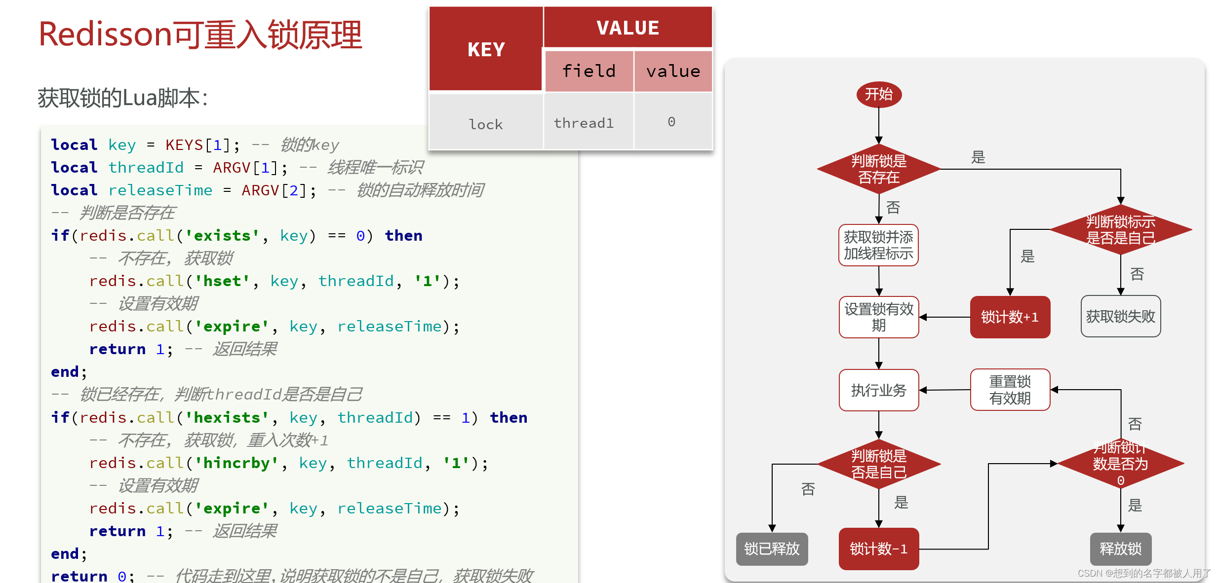Click the final 'return 0;' code line

[x=93, y=575]
